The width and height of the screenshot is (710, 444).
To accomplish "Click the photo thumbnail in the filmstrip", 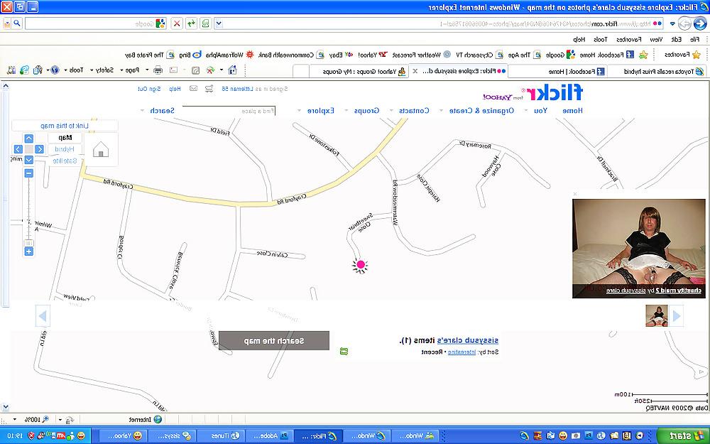I will [x=657, y=316].
